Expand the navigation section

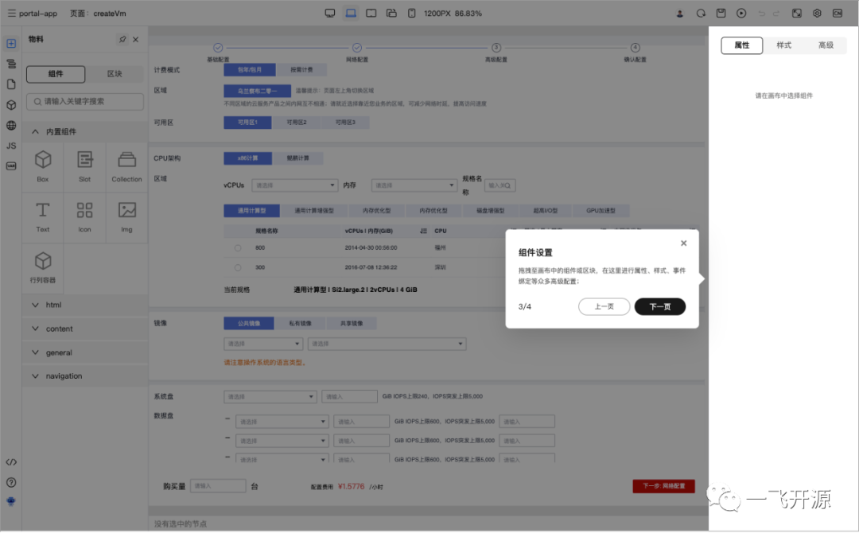point(85,376)
